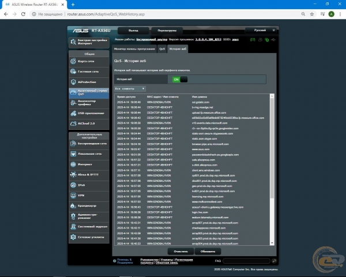The height and width of the screenshot is (277, 346).
Task: Click the FAQ search magnifier icon
Action: tap(274, 261)
